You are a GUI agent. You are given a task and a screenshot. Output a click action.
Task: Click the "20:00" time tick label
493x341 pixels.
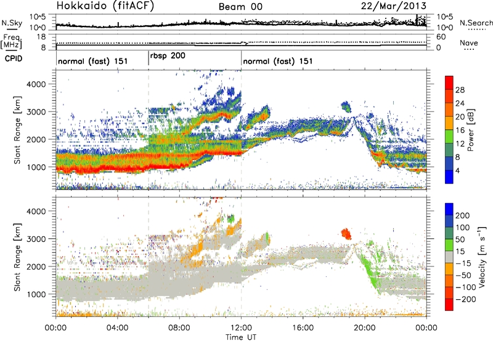click(365, 328)
